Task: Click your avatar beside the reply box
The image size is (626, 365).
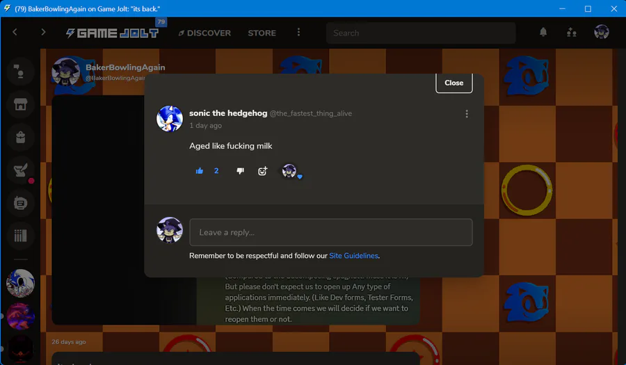Action: tap(170, 230)
